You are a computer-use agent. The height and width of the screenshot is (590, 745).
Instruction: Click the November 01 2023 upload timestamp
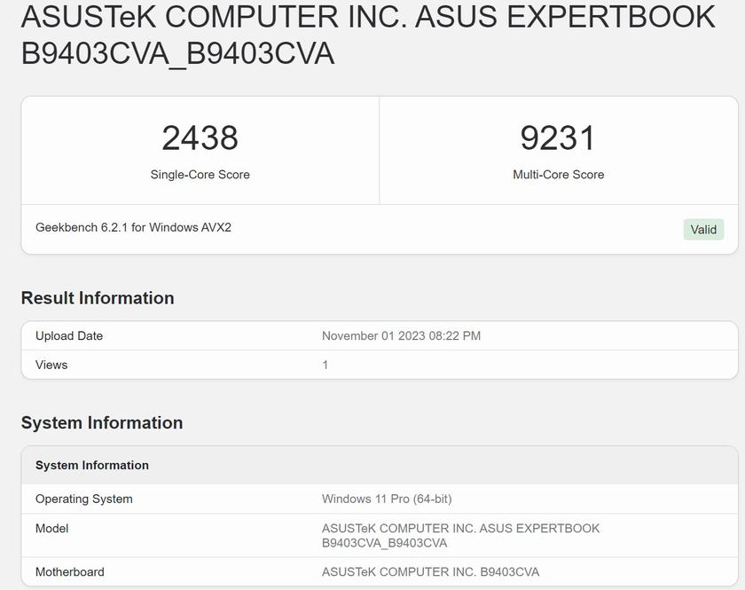coord(401,336)
